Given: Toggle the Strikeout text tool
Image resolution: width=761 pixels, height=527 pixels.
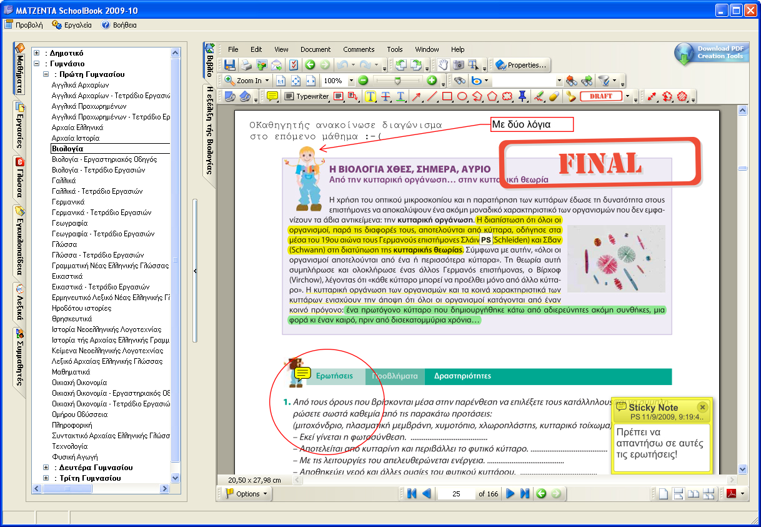Looking at the screenshot, I should 385,96.
